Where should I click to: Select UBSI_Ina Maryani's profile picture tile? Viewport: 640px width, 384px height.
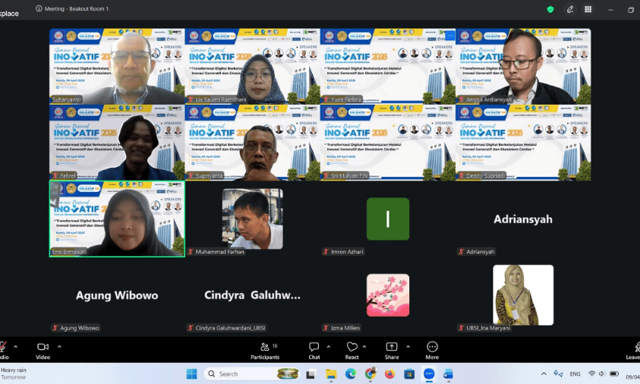click(523, 294)
